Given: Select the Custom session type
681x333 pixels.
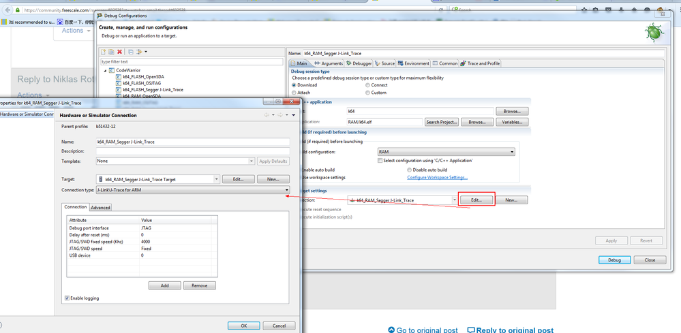Looking at the screenshot, I should 368,93.
